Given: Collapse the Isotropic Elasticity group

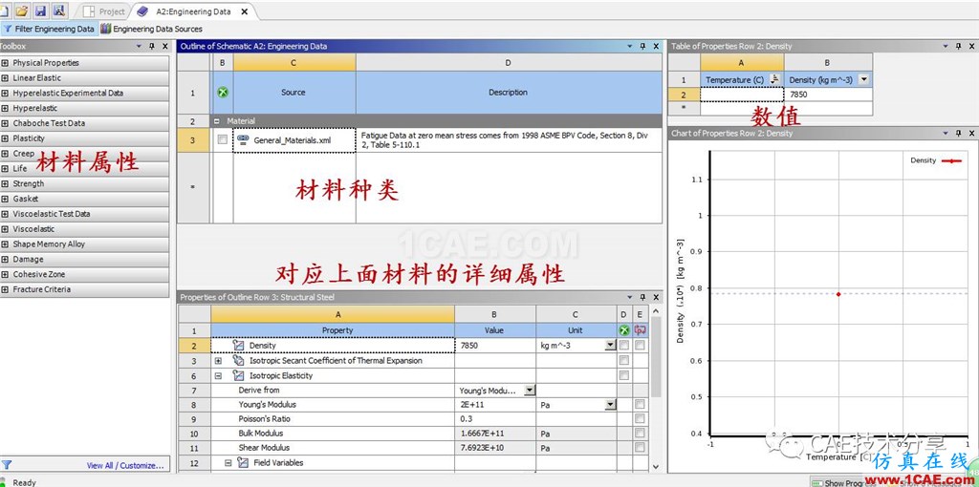Looking at the screenshot, I should point(218,375).
